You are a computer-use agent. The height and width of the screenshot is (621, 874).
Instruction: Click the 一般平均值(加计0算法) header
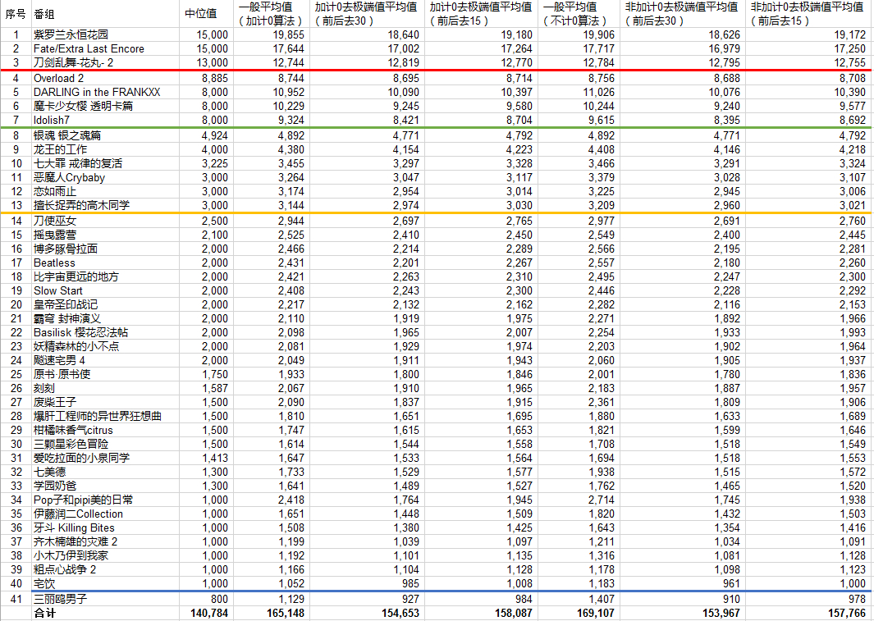click(270, 14)
